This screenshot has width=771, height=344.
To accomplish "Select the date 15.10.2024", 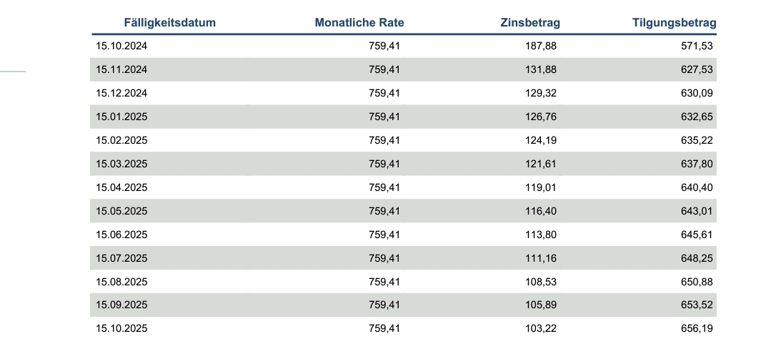I will [121, 46].
